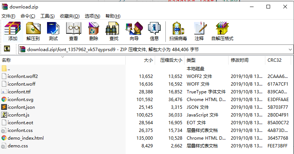
Task: Click type 'JavaScript 文件'
Action: [x=202, y=115]
